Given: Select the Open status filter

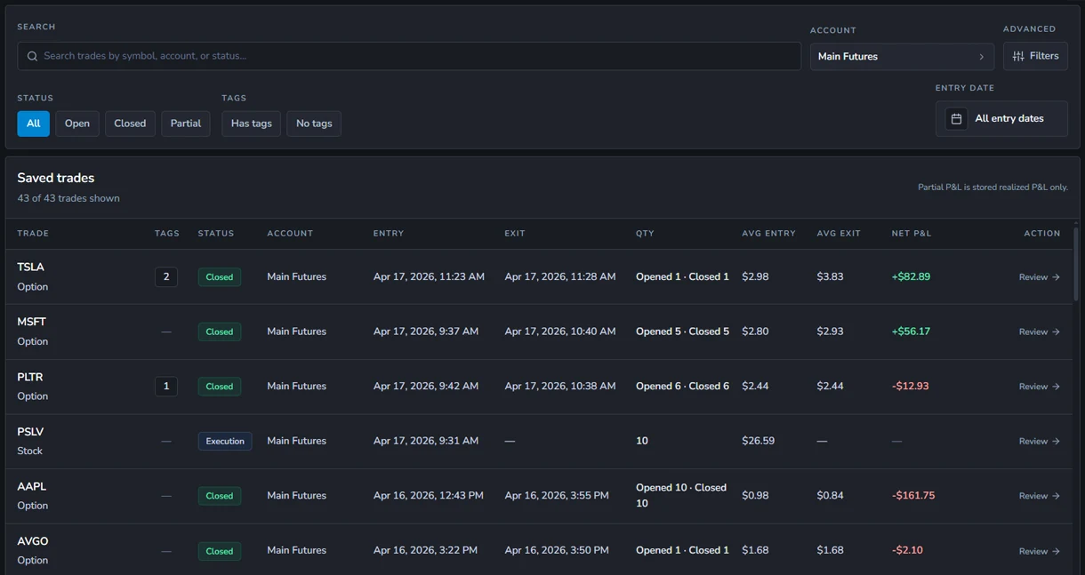Looking at the screenshot, I should 77,124.
